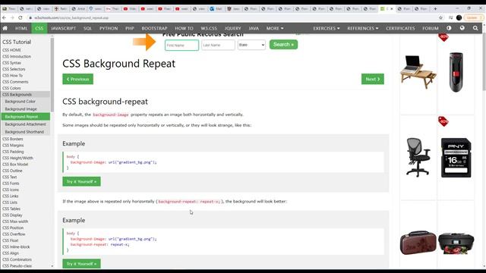Expand the EXERCISES dropdown
486x273 pixels.
pos(326,28)
